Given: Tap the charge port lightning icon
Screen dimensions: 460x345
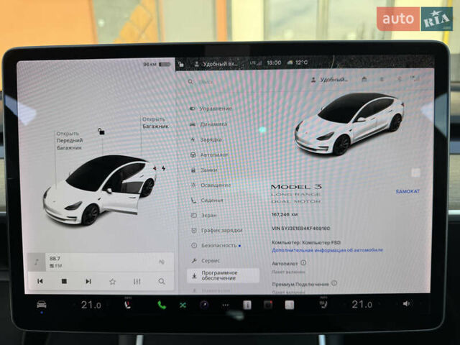Looking at the screenshot, I should 163,168.
